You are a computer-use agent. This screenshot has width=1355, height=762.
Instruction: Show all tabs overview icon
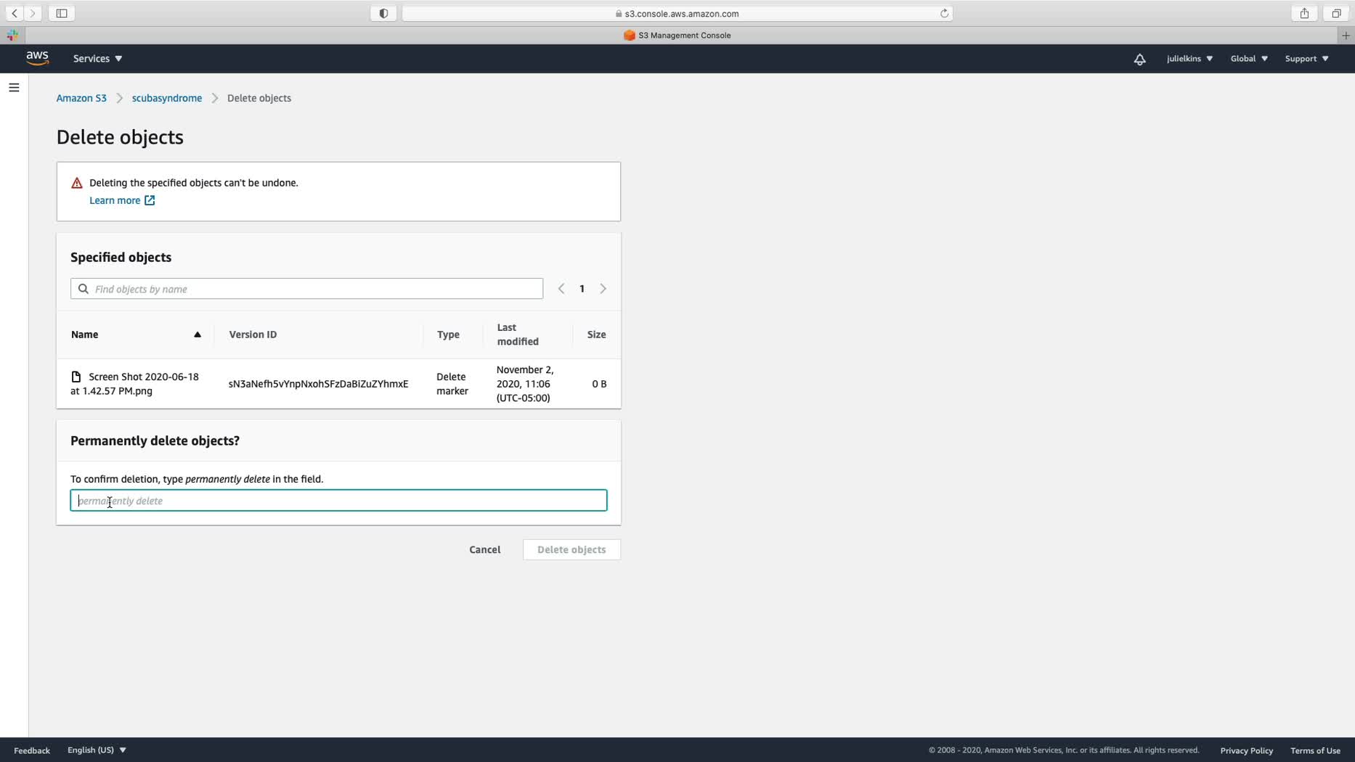pyautogui.click(x=1336, y=13)
